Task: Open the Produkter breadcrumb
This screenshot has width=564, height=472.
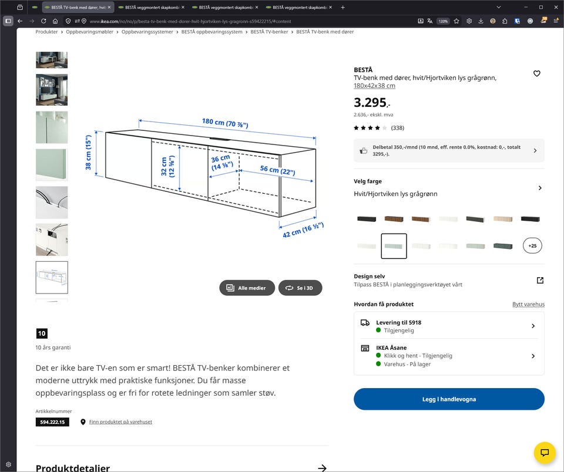Action: 47,32
